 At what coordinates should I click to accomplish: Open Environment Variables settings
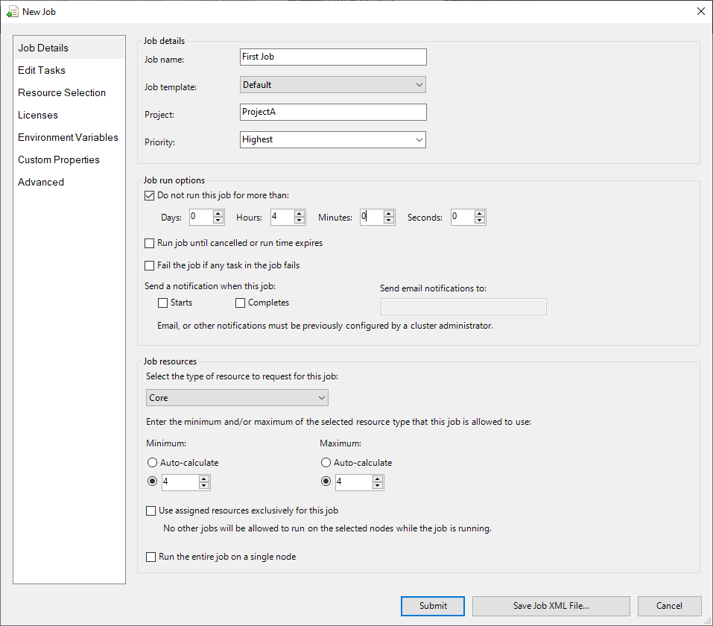(x=68, y=137)
